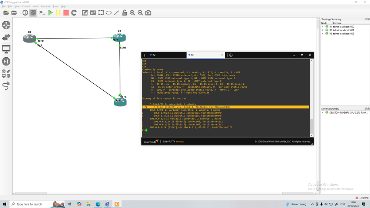370x208 pixels.
Task: Click the highlighted O E2 3.3.3.3 route line
Action: coord(225,107)
